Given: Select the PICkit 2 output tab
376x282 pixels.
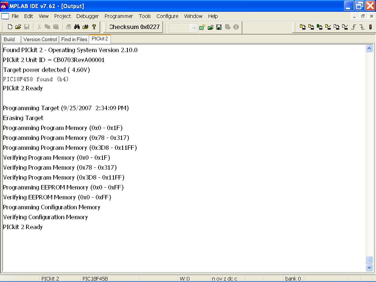Looking at the screenshot, I should (x=100, y=39).
